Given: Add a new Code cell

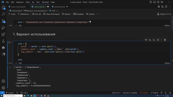Looking at the screenshot, I should [12, 14].
